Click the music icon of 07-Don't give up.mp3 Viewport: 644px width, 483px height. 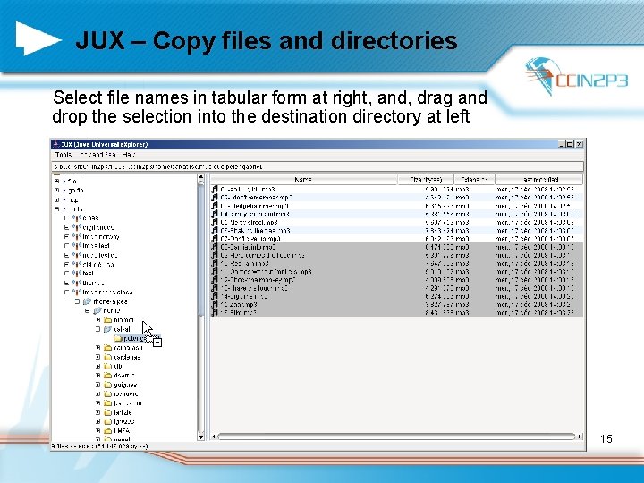pyautogui.click(x=215, y=239)
